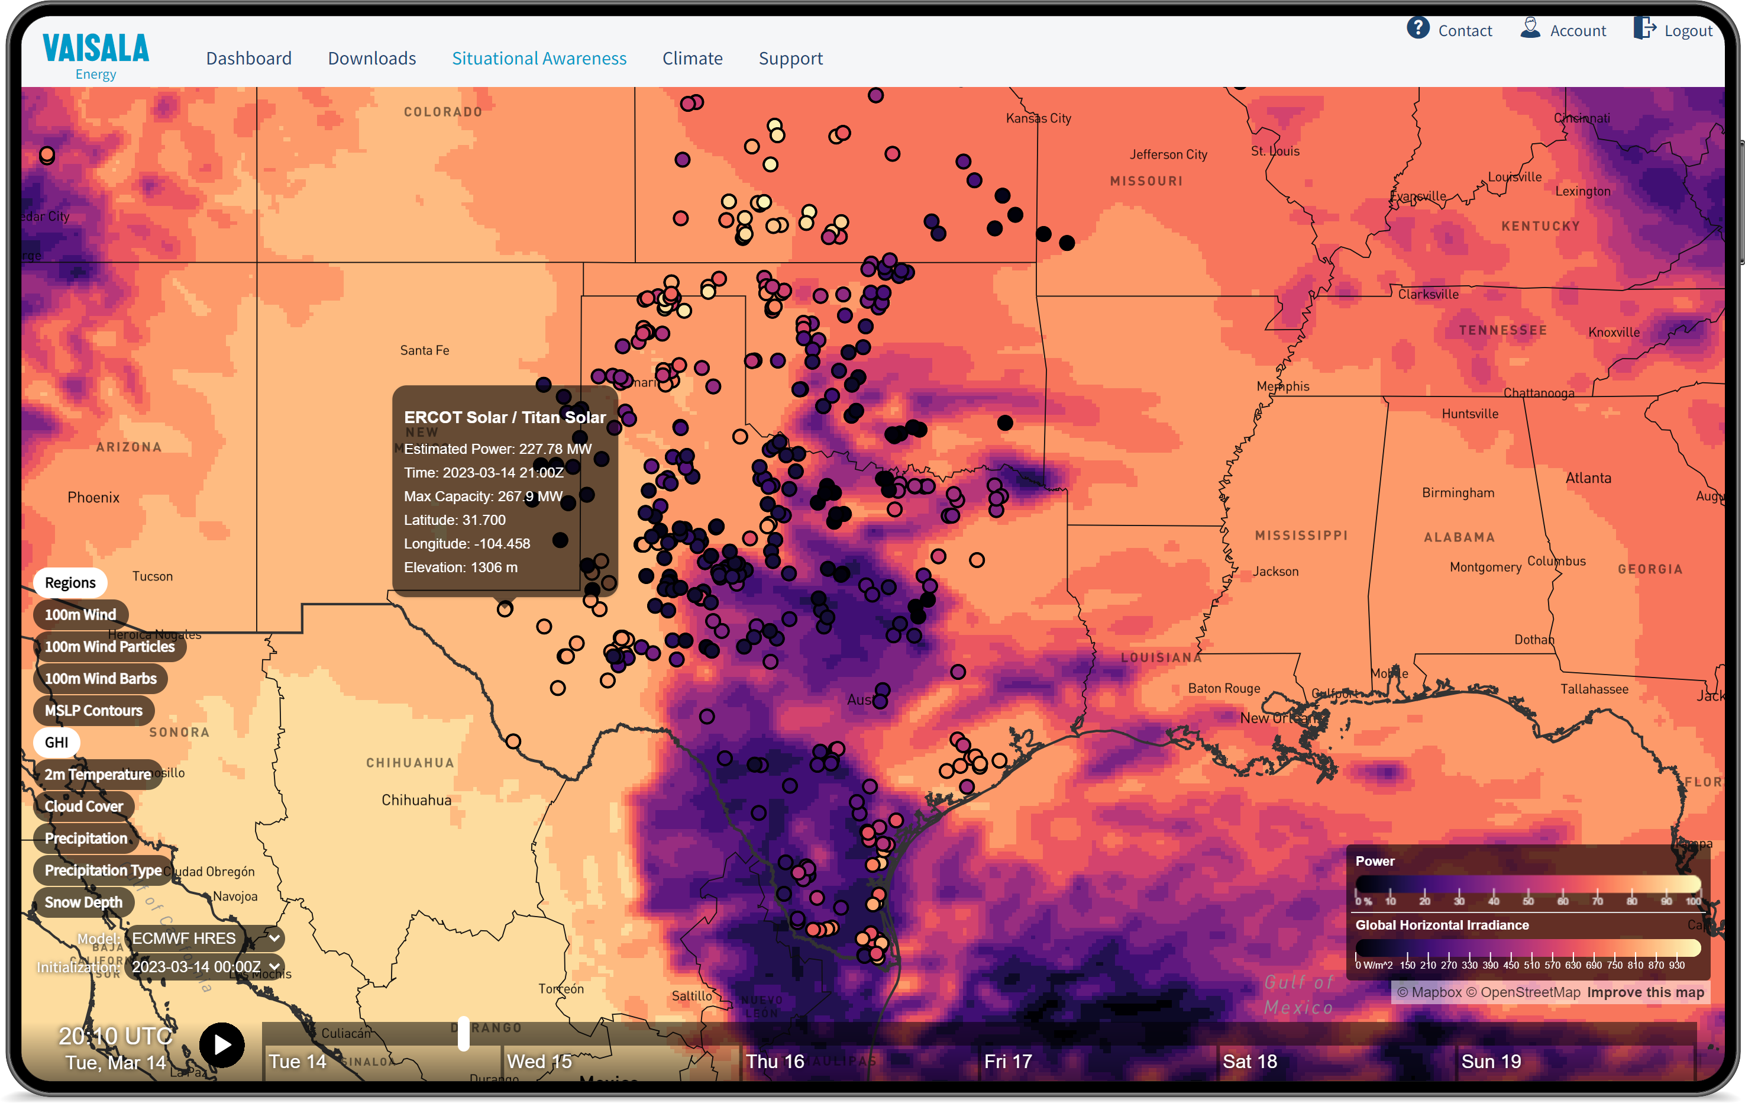This screenshot has height=1103, width=1745.
Task: Open the Situational Awareness tab
Action: [539, 58]
